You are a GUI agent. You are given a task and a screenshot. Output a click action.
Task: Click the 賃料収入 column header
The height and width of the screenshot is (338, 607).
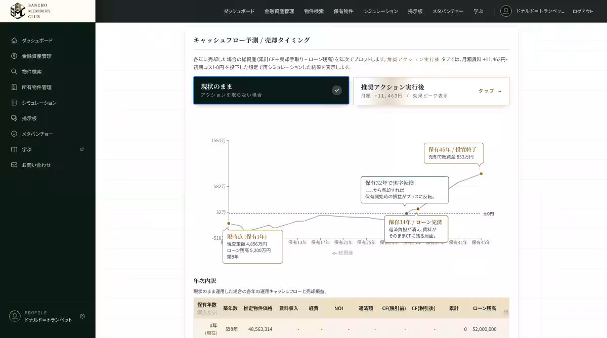click(x=289, y=308)
